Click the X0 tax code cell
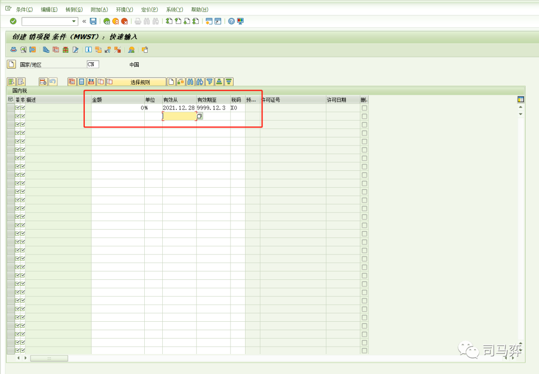This screenshot has height=374, width=539. coord(238,108)
